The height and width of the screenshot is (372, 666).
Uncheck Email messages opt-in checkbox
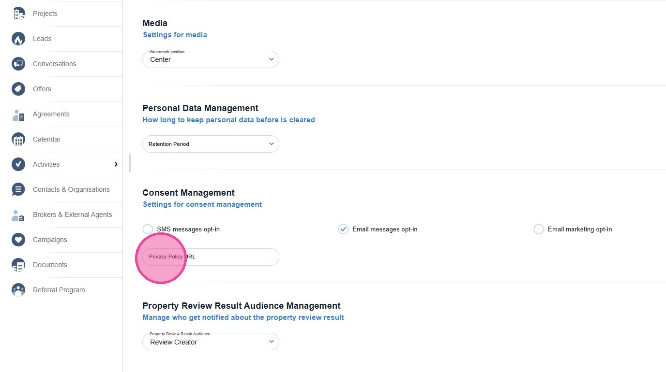[343, 229]
